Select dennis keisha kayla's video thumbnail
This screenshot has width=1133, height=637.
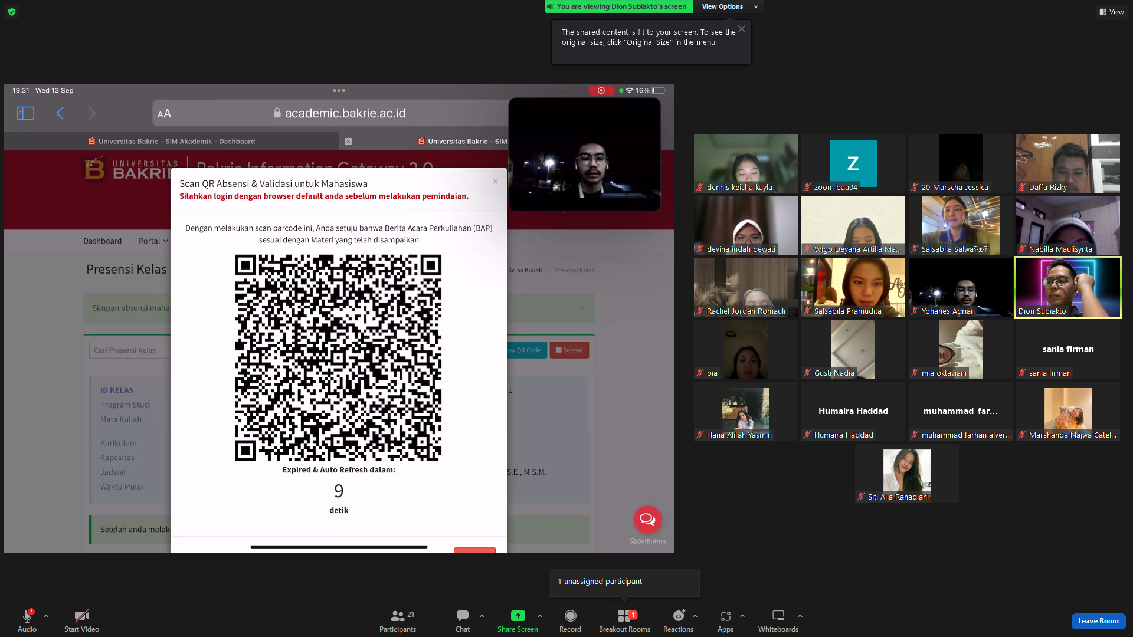point(746,163)
